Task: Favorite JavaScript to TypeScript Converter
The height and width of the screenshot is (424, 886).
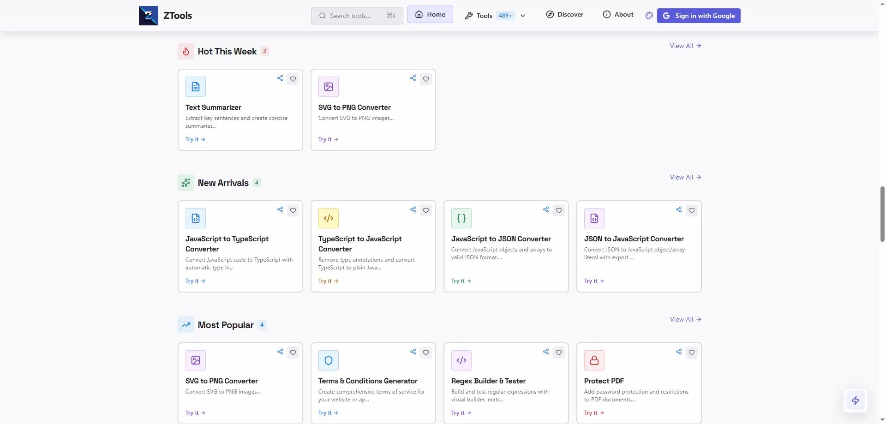Action: point(293,211)
